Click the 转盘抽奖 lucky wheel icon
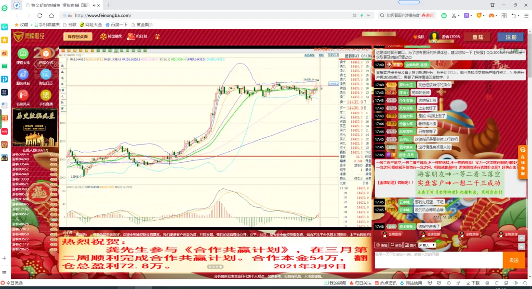The width and height of the screenshot is (532, 289). (111, 36)
